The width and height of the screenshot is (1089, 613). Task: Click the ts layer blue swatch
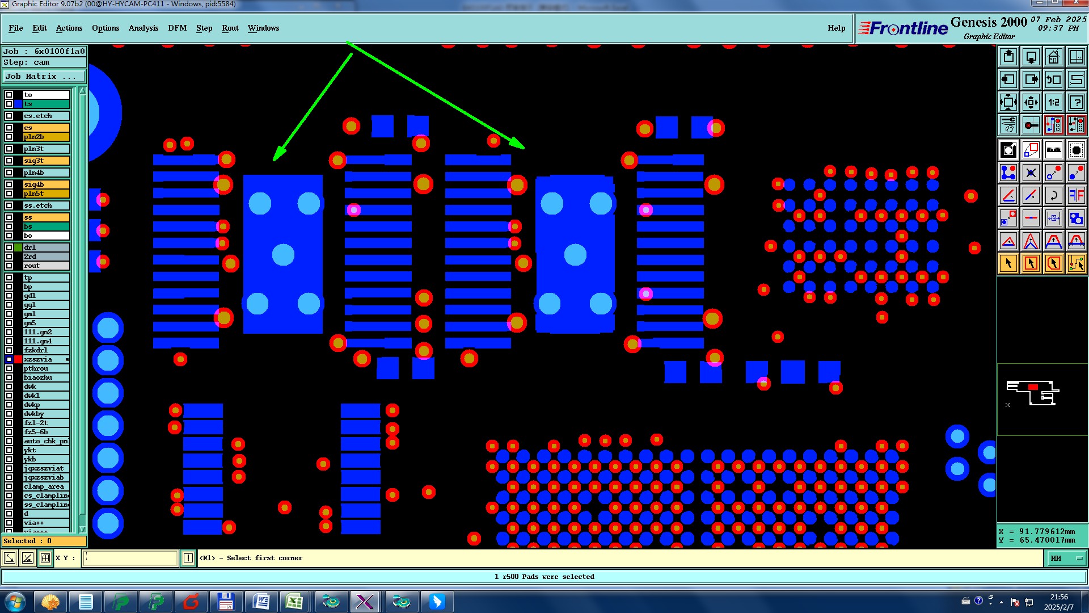click(x=19, y=104)
